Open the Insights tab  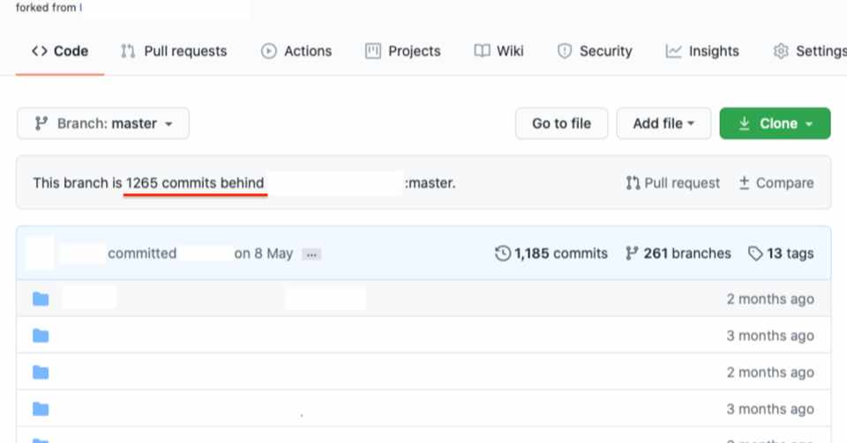702,51
